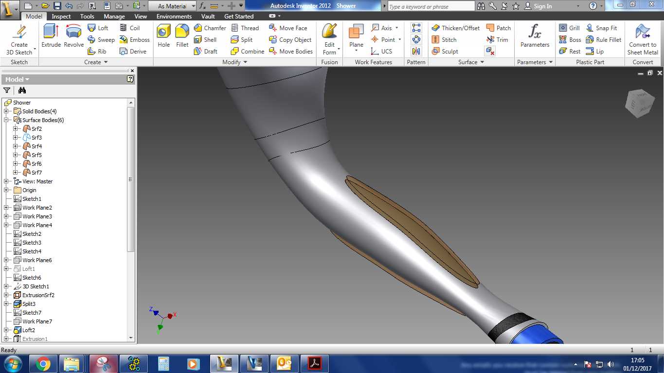
Task: Click the Stitch surface tool
Action: [x=444, y=40]
